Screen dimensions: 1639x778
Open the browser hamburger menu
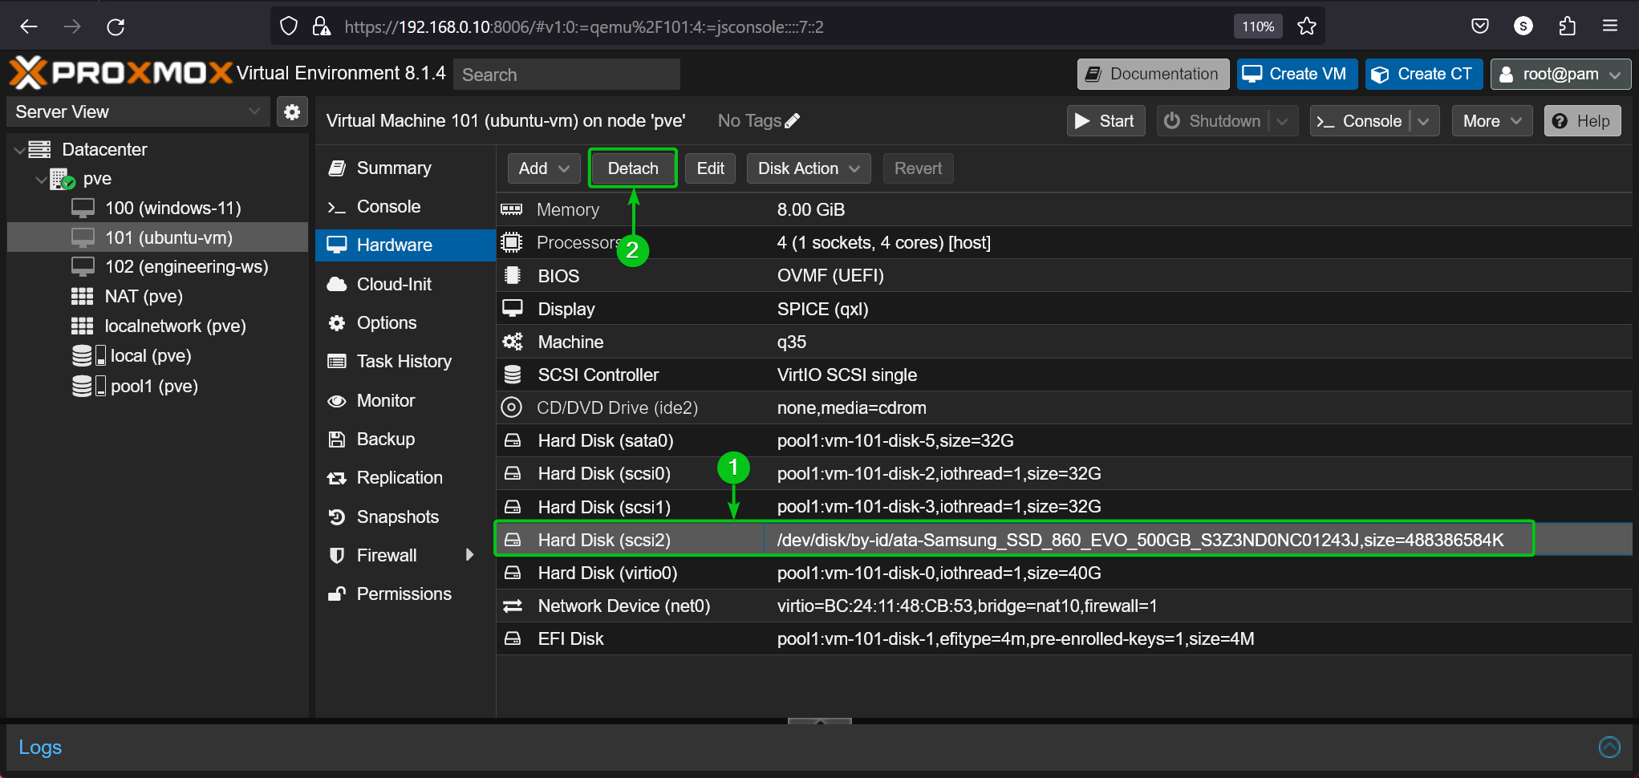tap(1610, 26)
